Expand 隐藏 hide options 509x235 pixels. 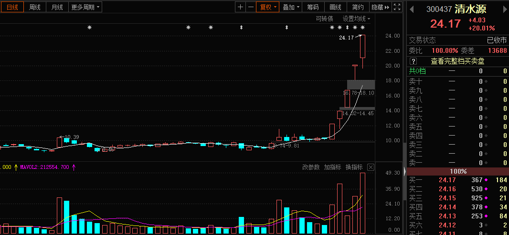coord(381,7)
